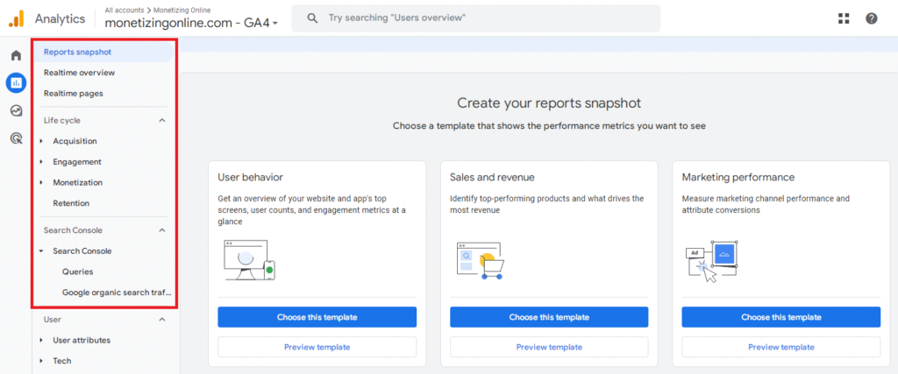898x374 pixels.
Task: Click the Monetization label in sidebar
Action: click(78, 182)
